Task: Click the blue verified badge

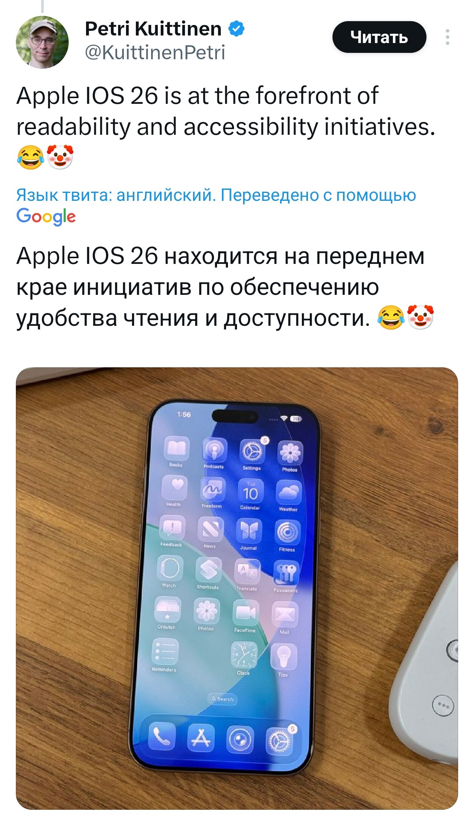Action: pyautogui.click(x=237, y=29)
